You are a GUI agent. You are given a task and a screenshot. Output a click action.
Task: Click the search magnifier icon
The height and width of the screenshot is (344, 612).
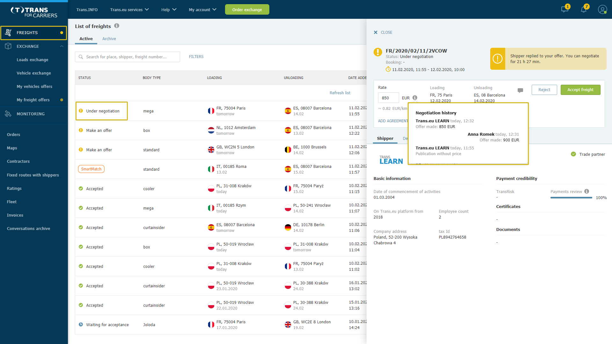click(81, 57)
